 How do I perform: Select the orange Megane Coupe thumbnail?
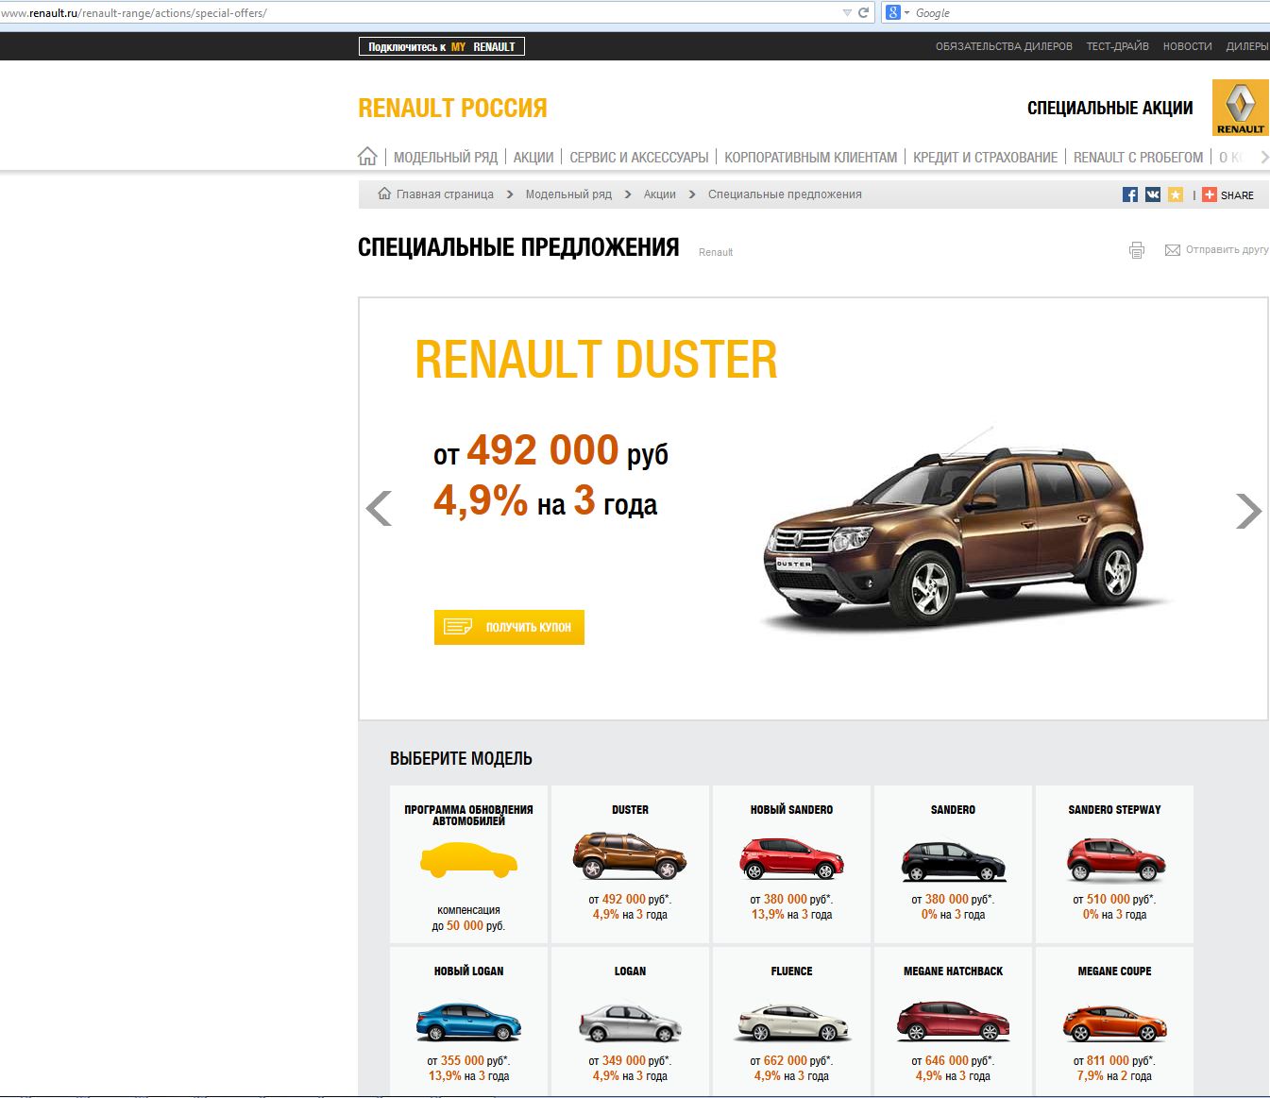coord(1114,1022)
